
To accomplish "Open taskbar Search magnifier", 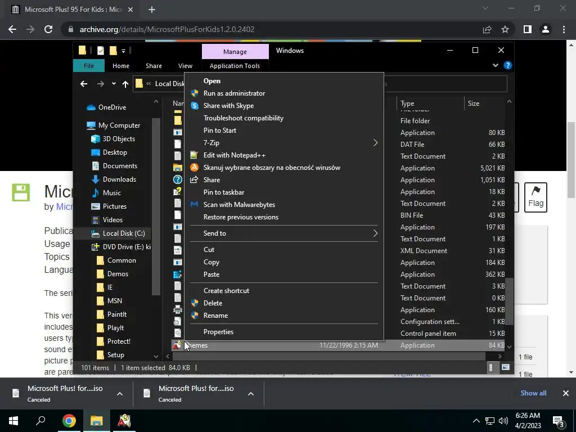I will click(x=40, y=421).
